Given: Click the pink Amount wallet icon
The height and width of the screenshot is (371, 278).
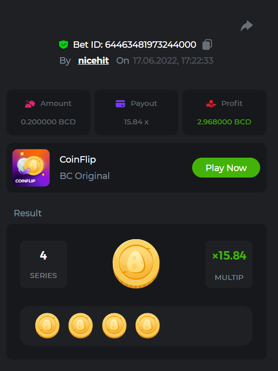Looking at the screenshot, I should tap(30, 103).
